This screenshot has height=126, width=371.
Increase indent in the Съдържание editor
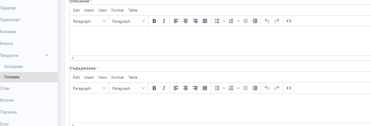[x=255, y=88]
